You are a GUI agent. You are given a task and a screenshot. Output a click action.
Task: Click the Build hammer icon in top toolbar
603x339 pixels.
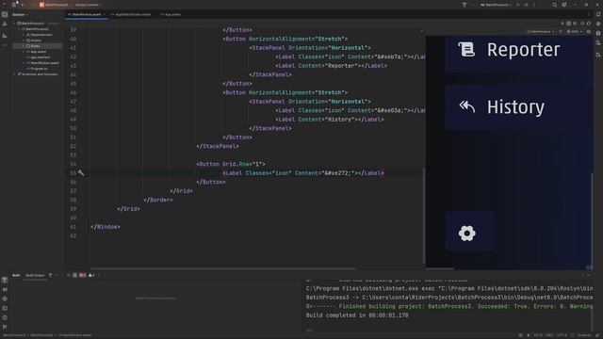(464, 5)
